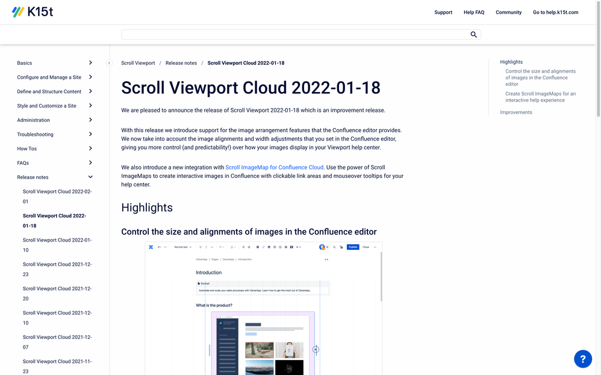Click the search magnifier icon
The image size is (601, 375).
point(474,34)
